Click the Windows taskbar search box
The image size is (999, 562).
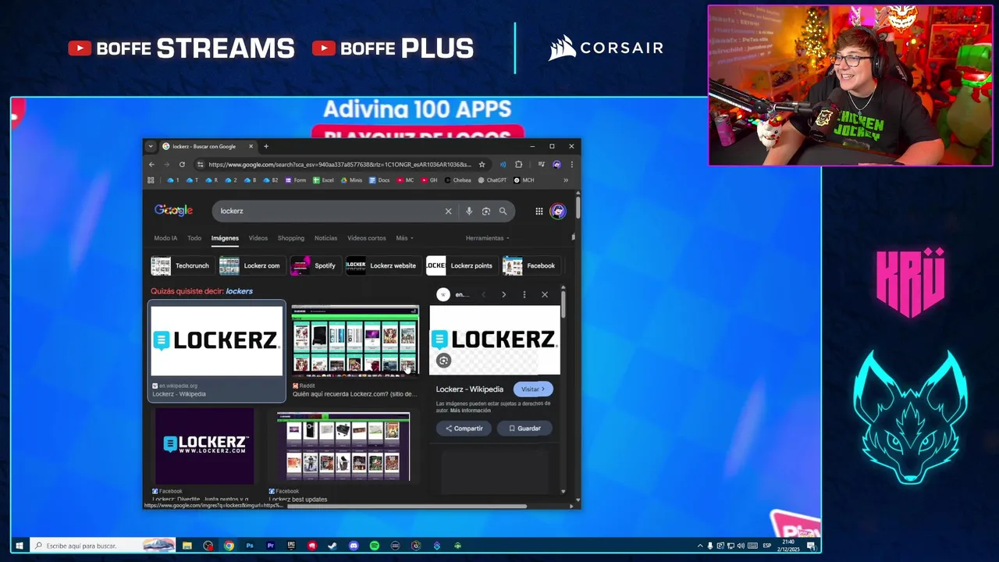[103, 546]
